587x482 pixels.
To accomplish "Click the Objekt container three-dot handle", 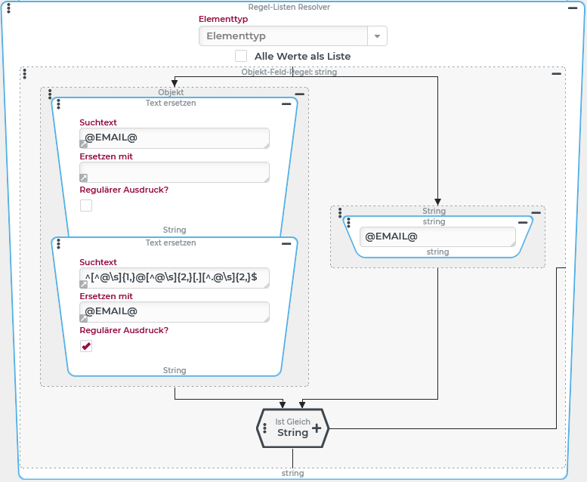I will [x=49, y=94].
